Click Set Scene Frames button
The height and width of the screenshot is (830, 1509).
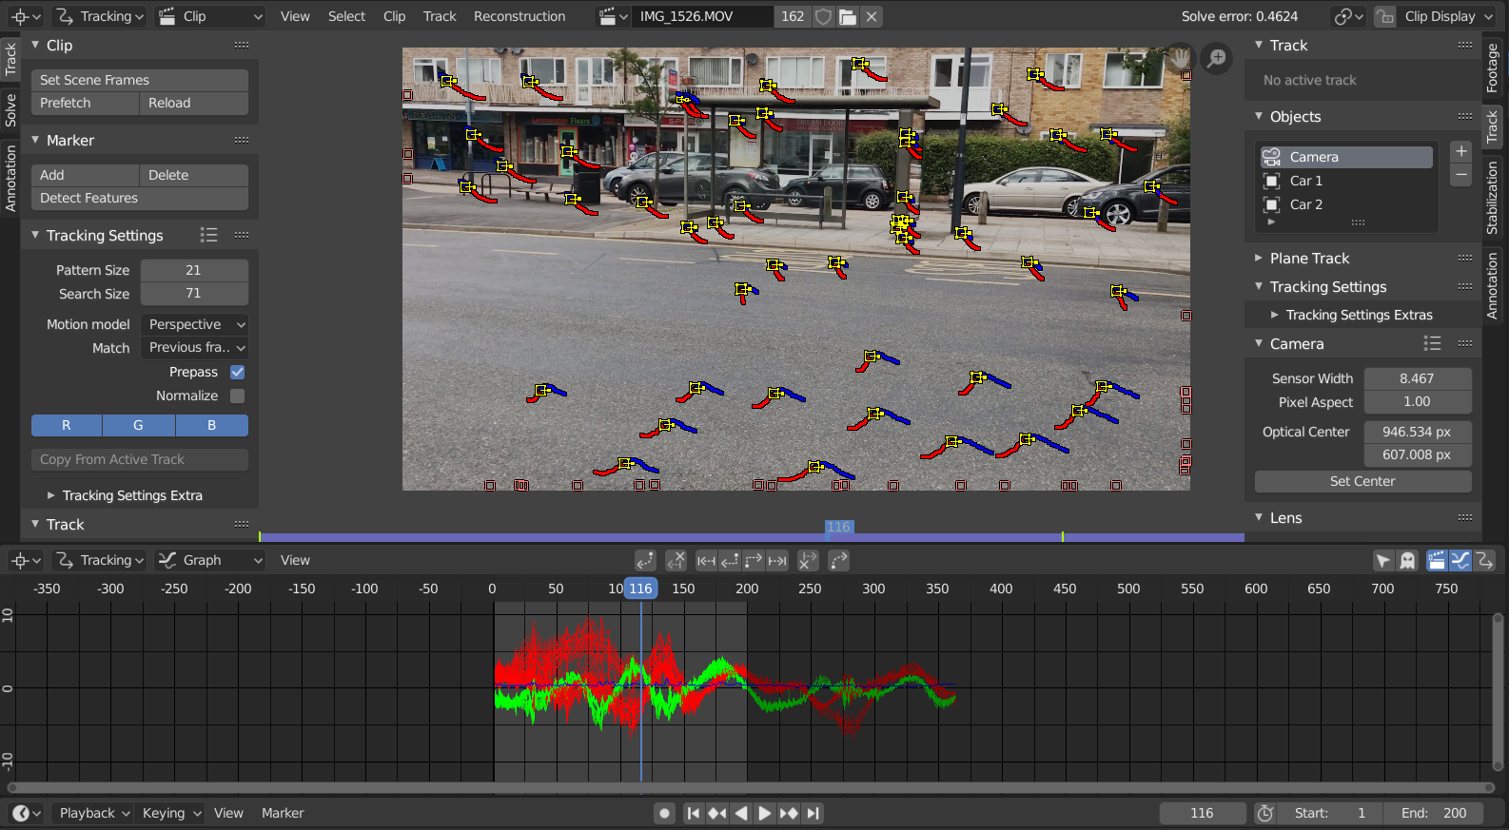coord(140,80)
